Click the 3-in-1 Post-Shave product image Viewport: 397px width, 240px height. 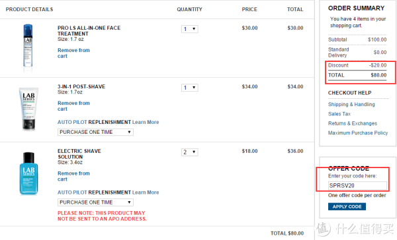coord(28,109)
